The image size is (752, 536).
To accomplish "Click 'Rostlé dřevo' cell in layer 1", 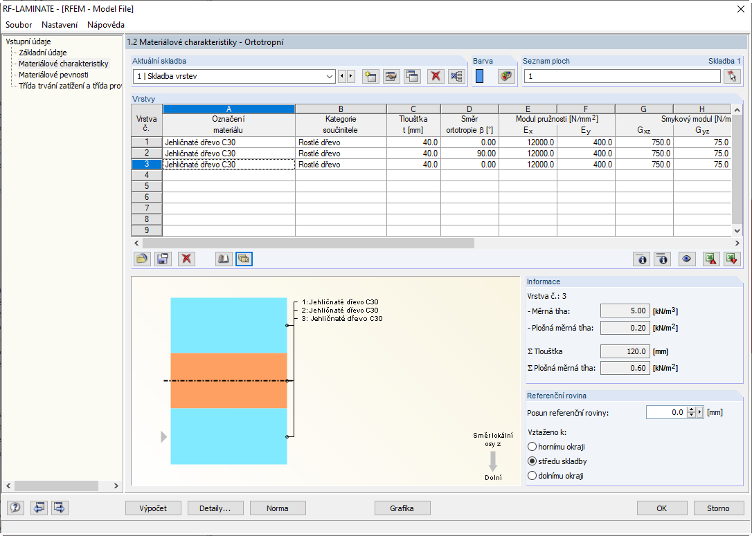I will coord(341,142).
